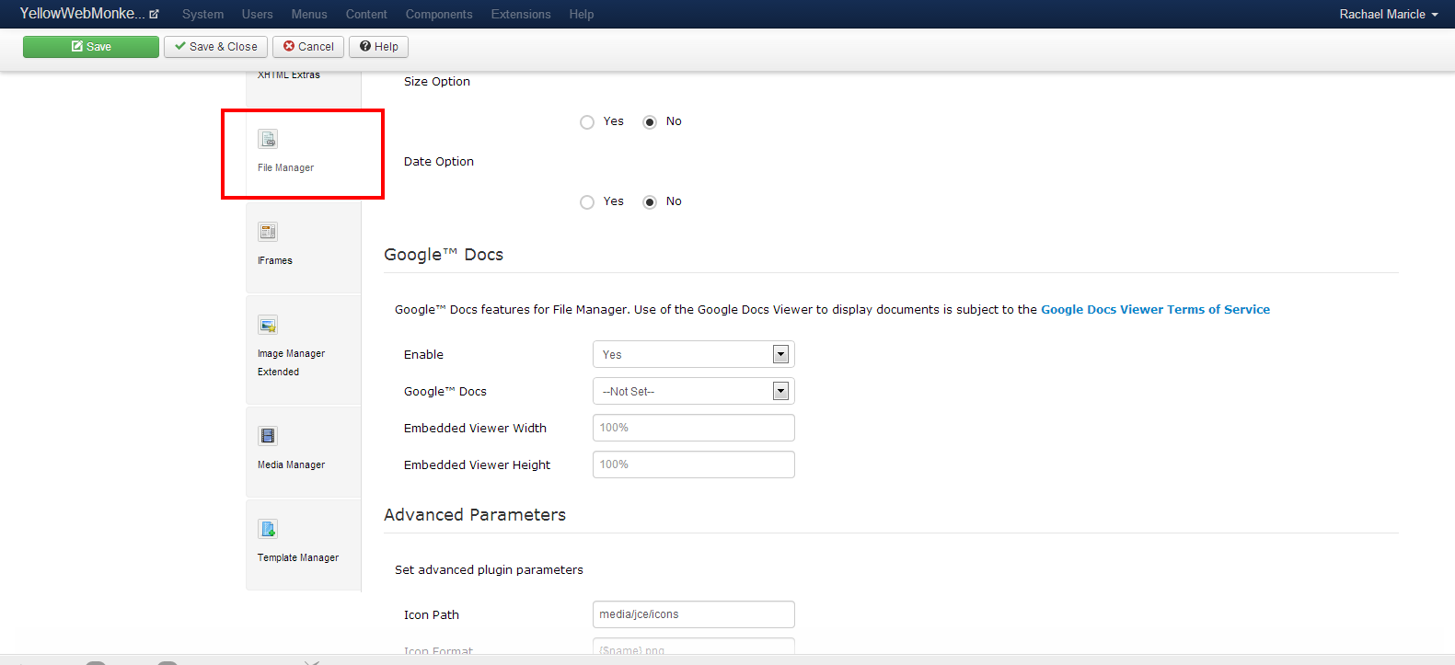The width and height of the screenshot is (1455, 665).
Task: Click the external link icon beside YellowWebMonke
Action: [154, 14]
